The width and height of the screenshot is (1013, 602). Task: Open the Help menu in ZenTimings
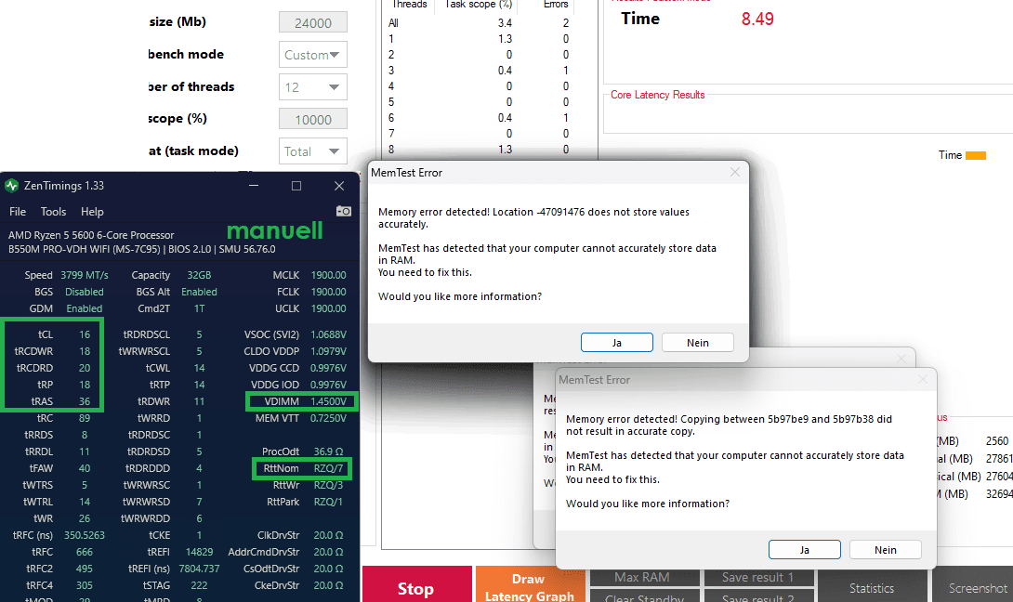point(92,212)
